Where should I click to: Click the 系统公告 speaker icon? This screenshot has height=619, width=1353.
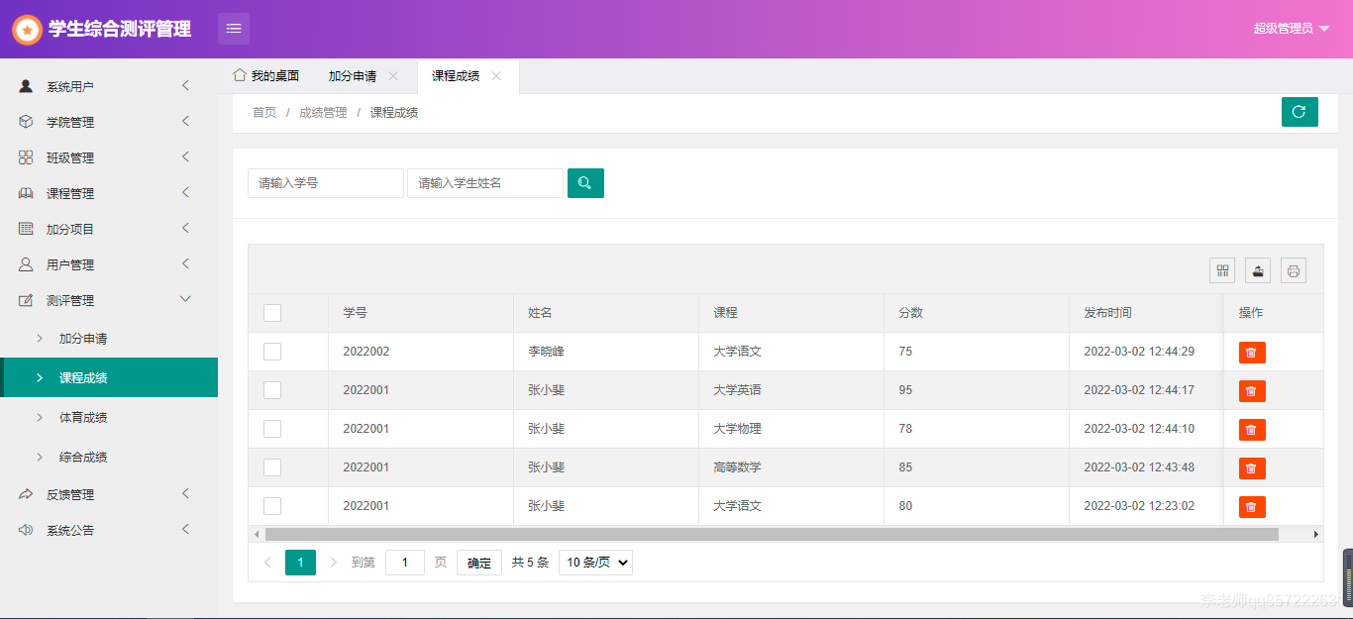26,530
